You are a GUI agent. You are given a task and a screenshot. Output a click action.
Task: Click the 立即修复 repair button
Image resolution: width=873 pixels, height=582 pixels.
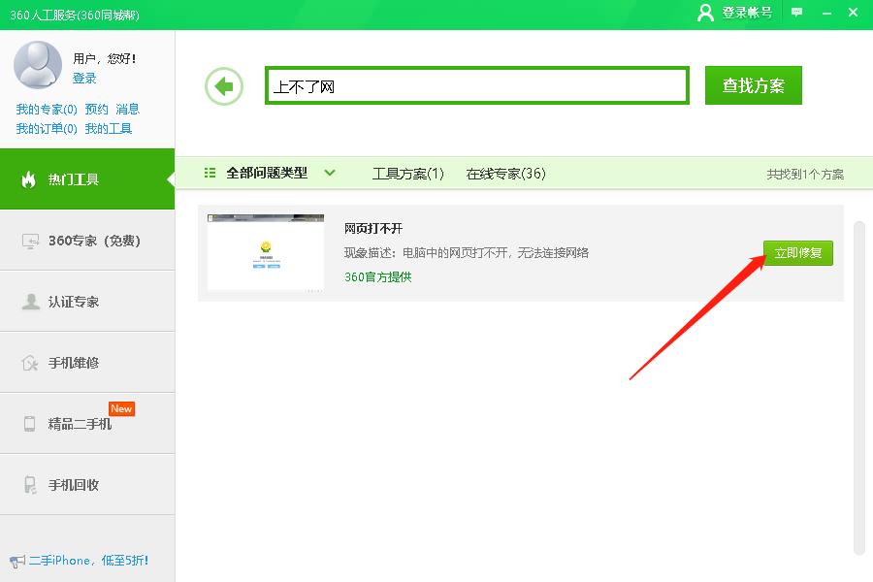[797, 250]
